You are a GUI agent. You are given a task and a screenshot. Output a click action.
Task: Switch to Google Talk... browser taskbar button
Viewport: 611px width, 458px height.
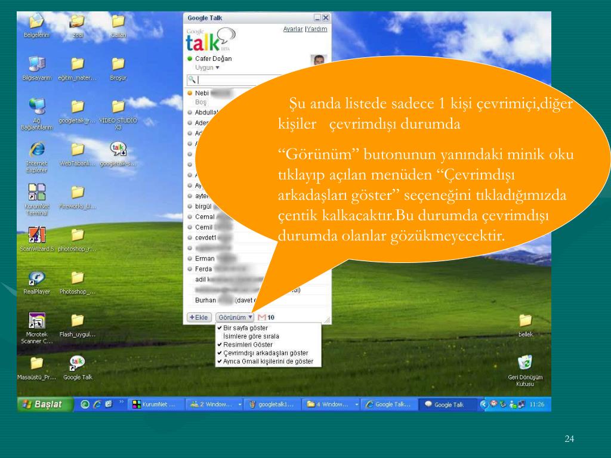[x=389, y=405]
